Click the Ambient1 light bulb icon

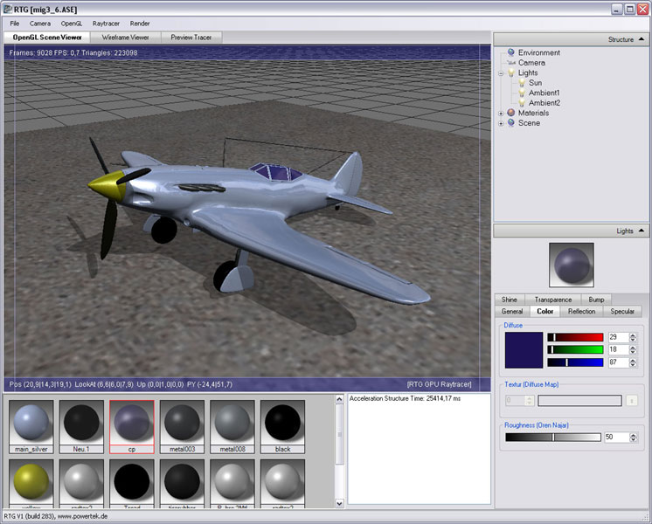click(x=521, y=93)
